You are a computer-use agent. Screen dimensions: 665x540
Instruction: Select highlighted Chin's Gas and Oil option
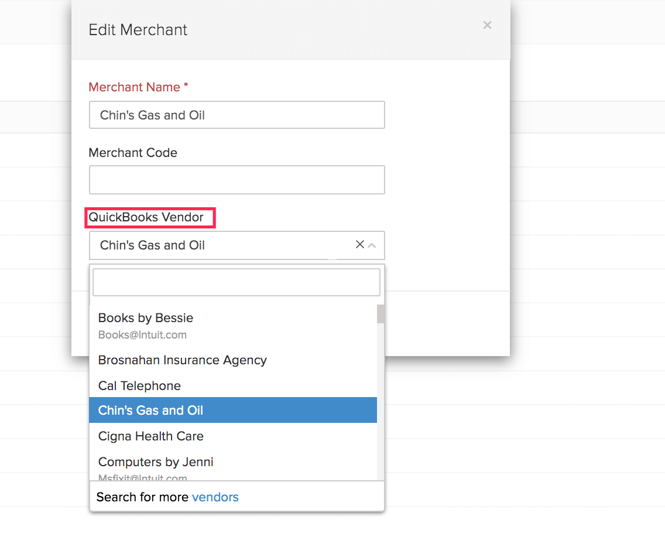pyautogui.click(x=150, y=411)
